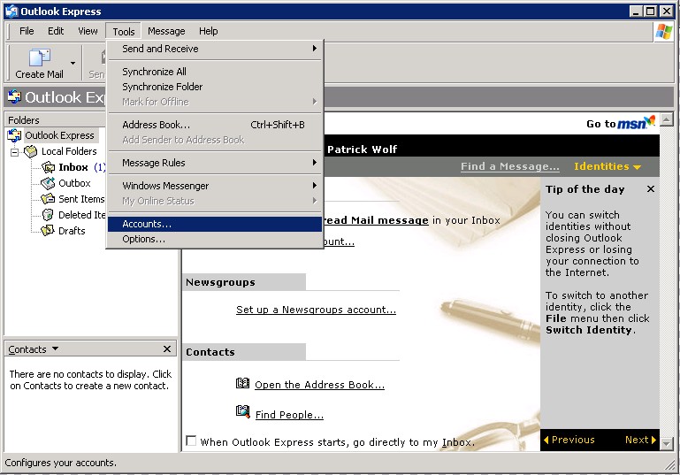The height and width of the screenshot is (475, 680).
Task: Close the Contacts pane
Action: click(x=167, y=349)
